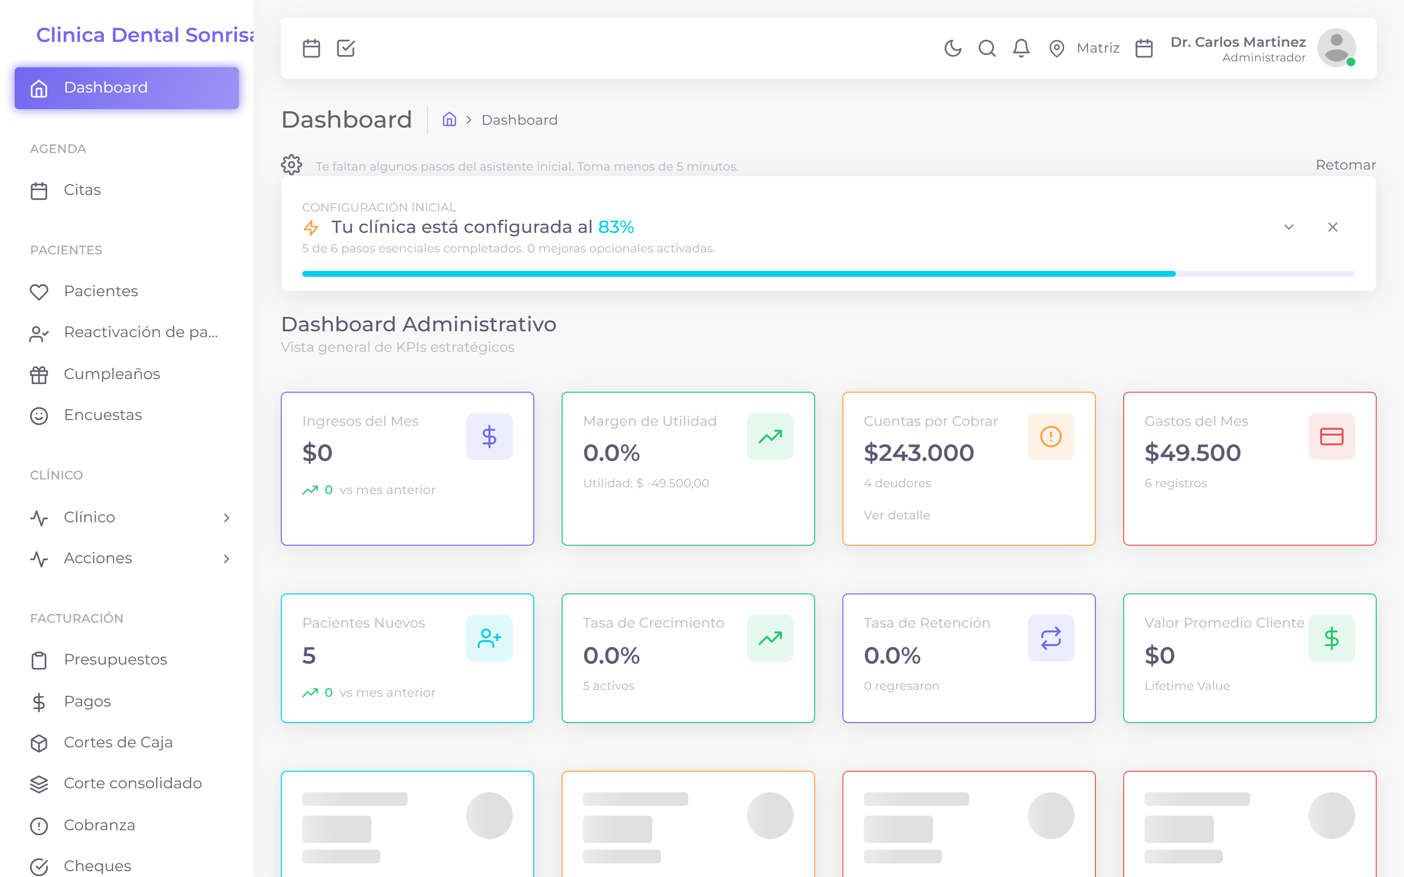Go to Dashboard in the sidebar

pyautogui.click(x=126, y=88)
